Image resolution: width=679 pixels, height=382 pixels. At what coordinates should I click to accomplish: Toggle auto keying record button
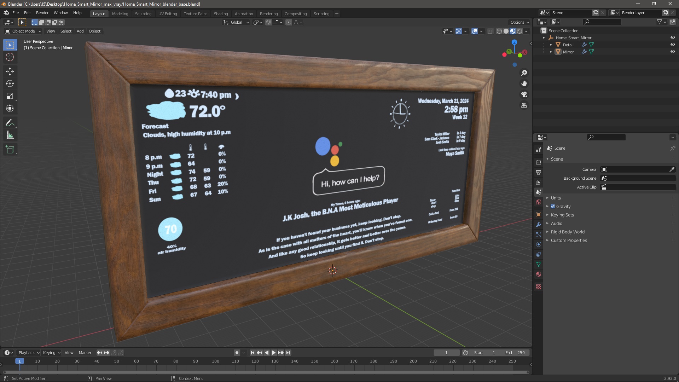point(237,353)
